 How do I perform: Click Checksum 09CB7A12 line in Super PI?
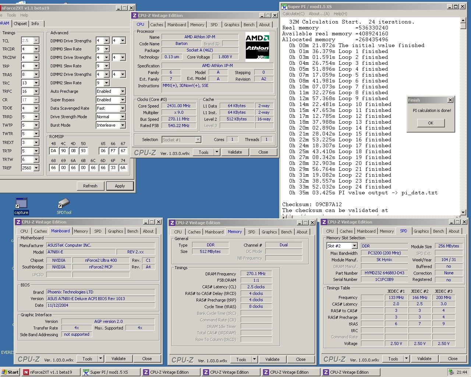pos(312,204)
